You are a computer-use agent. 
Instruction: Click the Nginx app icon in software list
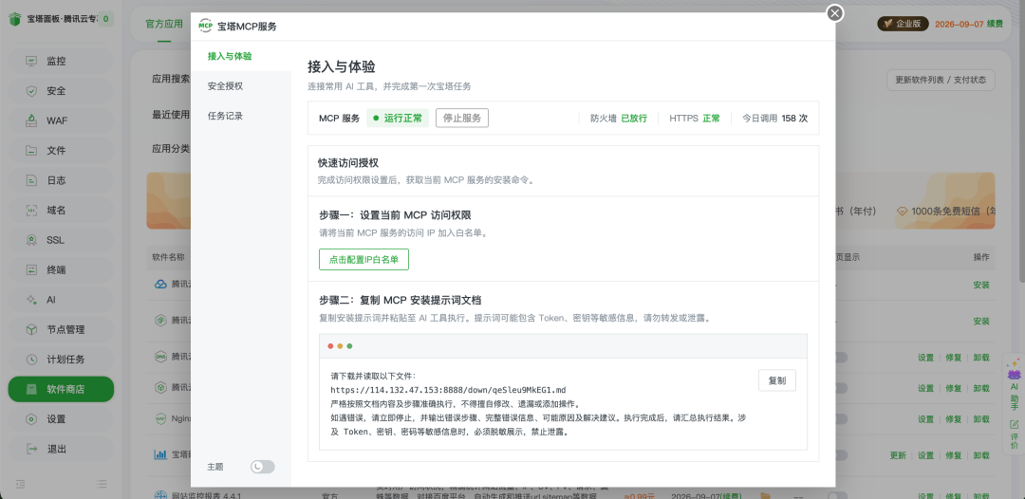(x=160, y=418)
